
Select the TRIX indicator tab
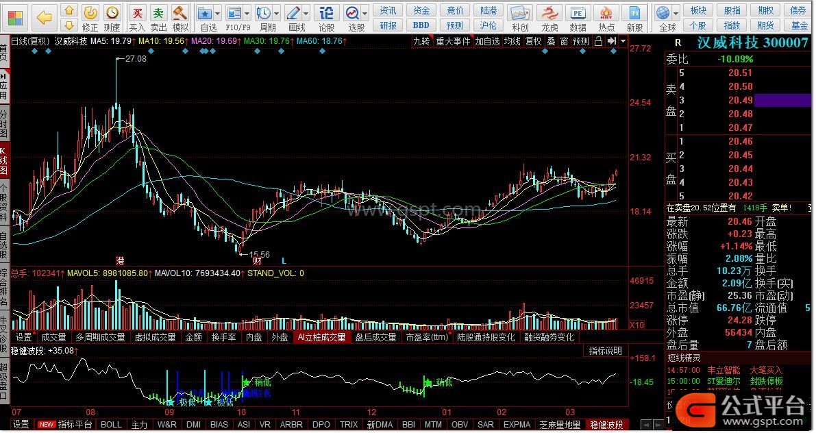(x=349, y=425)
